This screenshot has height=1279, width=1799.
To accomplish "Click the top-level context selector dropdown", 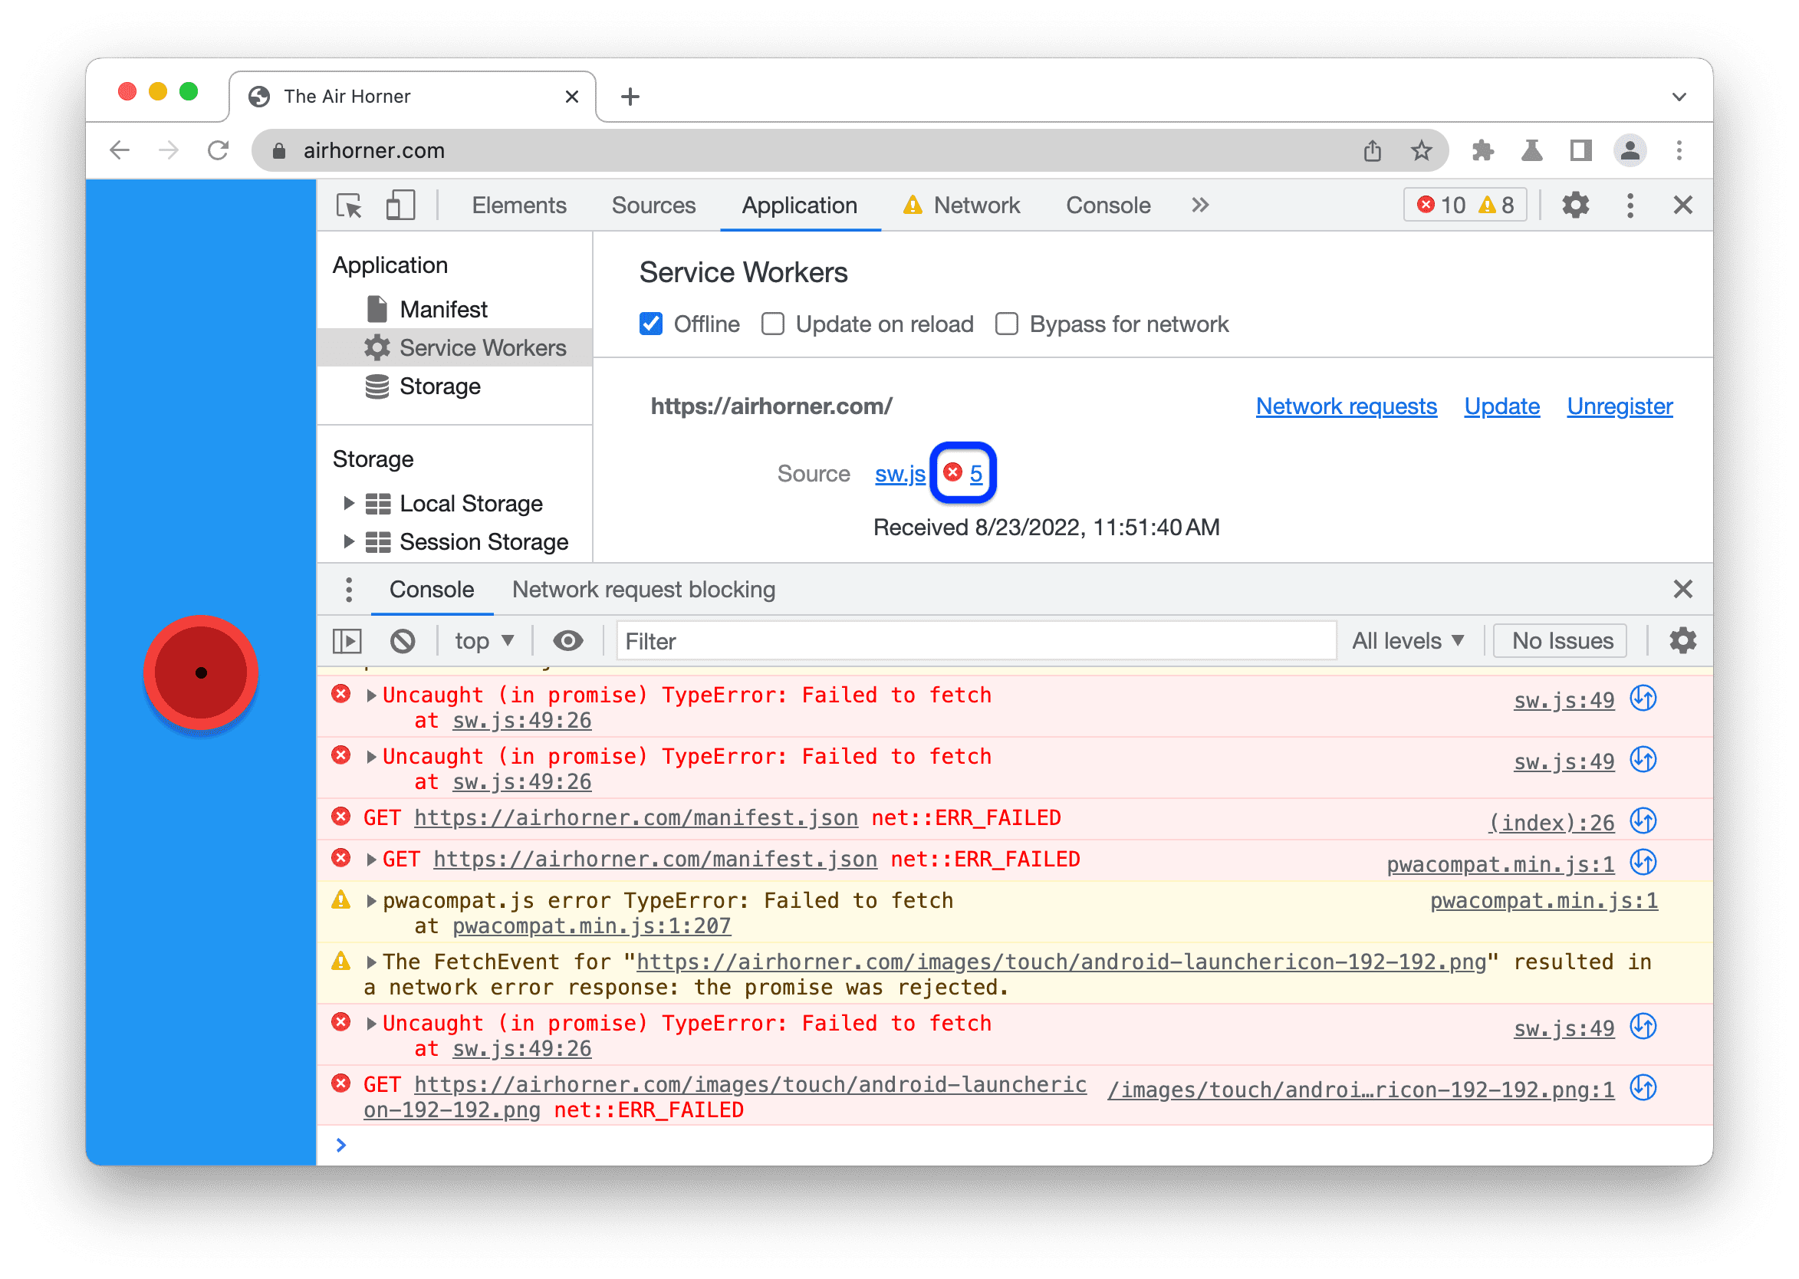I will 471,641.
